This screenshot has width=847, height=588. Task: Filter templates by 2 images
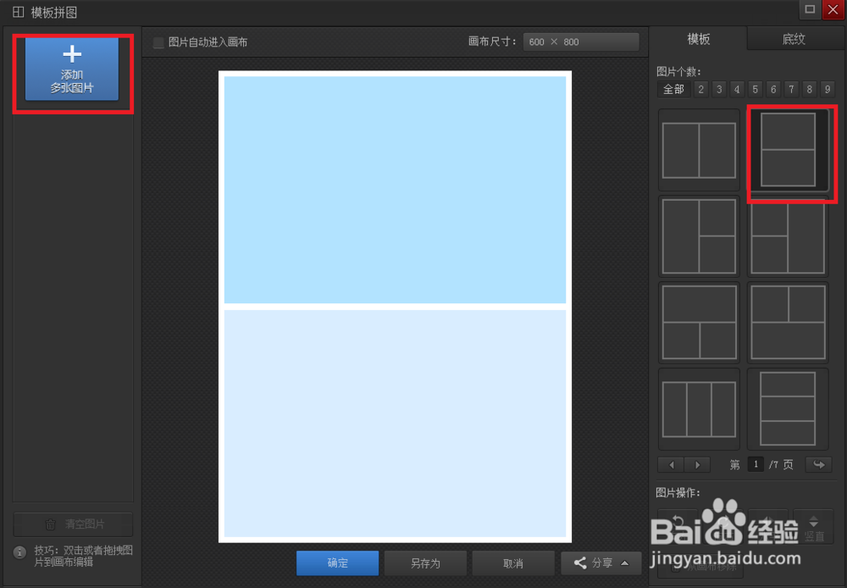coord(701,89)
